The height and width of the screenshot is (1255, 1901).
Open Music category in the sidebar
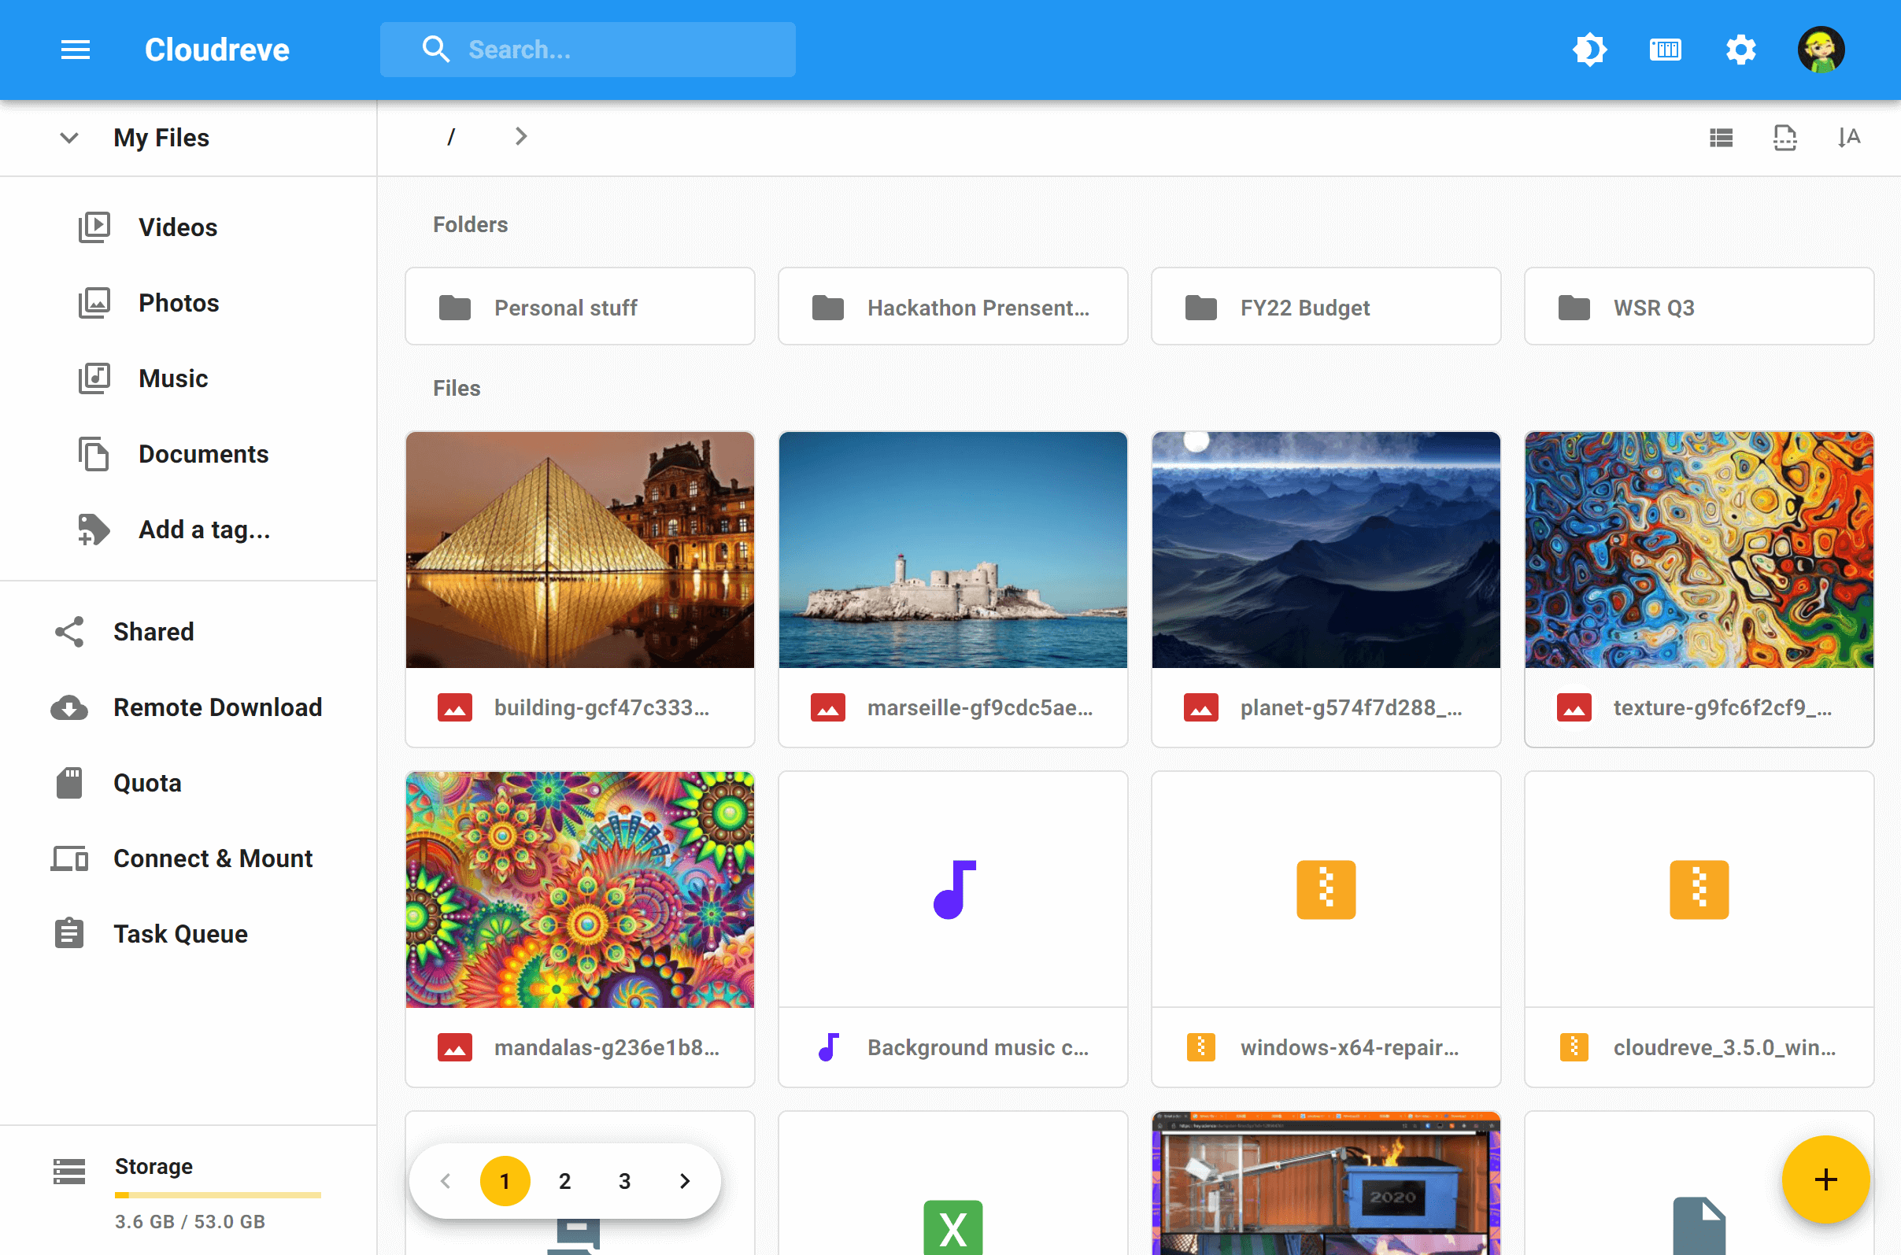coord(173,378)
